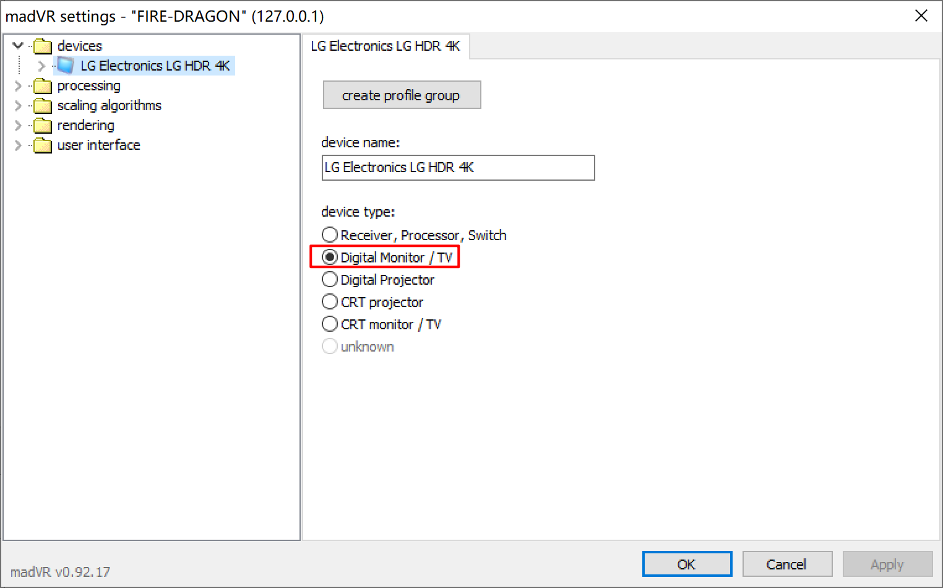
Task: Click the device name text field
Action: pyautogui.click(x=458, y=168)
